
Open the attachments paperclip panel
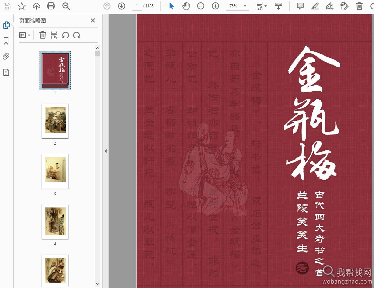[x=6, y=56]
